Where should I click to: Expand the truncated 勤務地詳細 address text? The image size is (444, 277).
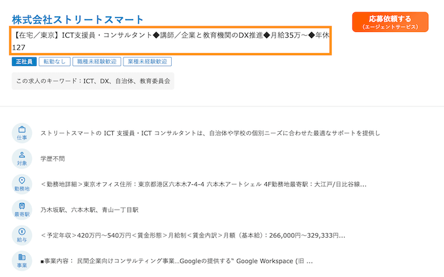[203, 184]
